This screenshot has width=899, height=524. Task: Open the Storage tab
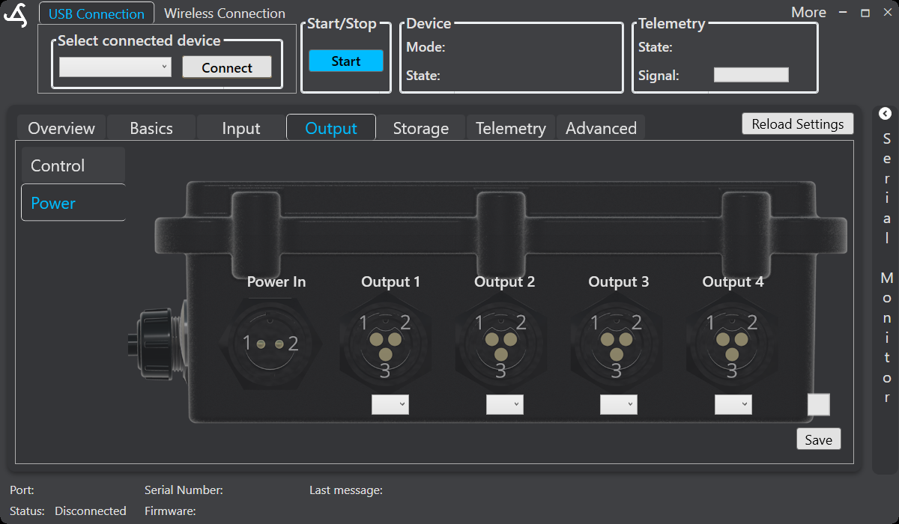421,128
